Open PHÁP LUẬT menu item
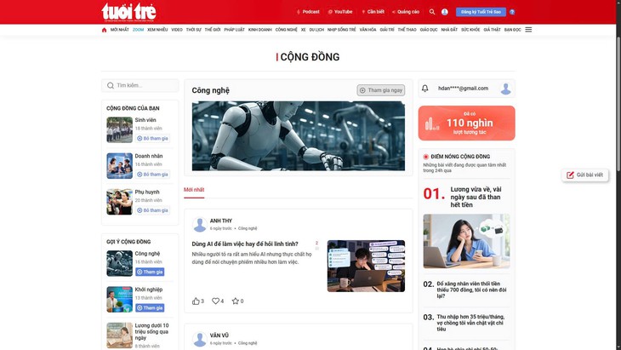The width and height of the screenshot is (621, 350). [x=235, y=30]
